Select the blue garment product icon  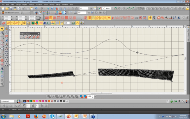(45, 23)
